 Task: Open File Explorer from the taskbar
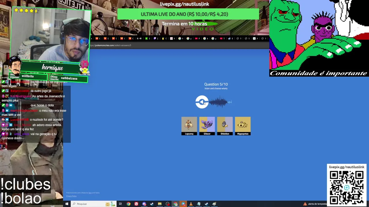(160, 204)
